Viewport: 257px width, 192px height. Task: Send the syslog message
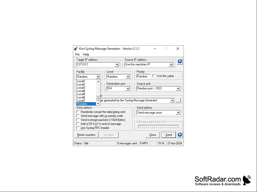tap(169, 135)
